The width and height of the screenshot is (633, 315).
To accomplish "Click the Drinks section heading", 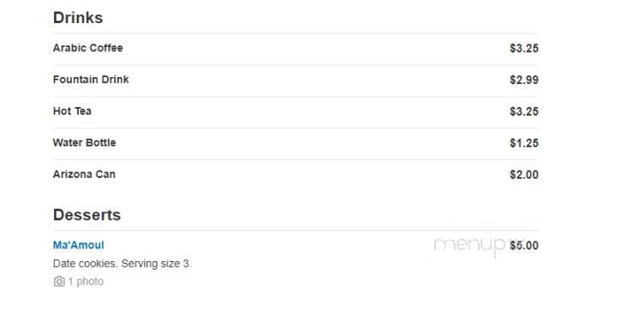I will pyautogui.click(x=78, y=18).
